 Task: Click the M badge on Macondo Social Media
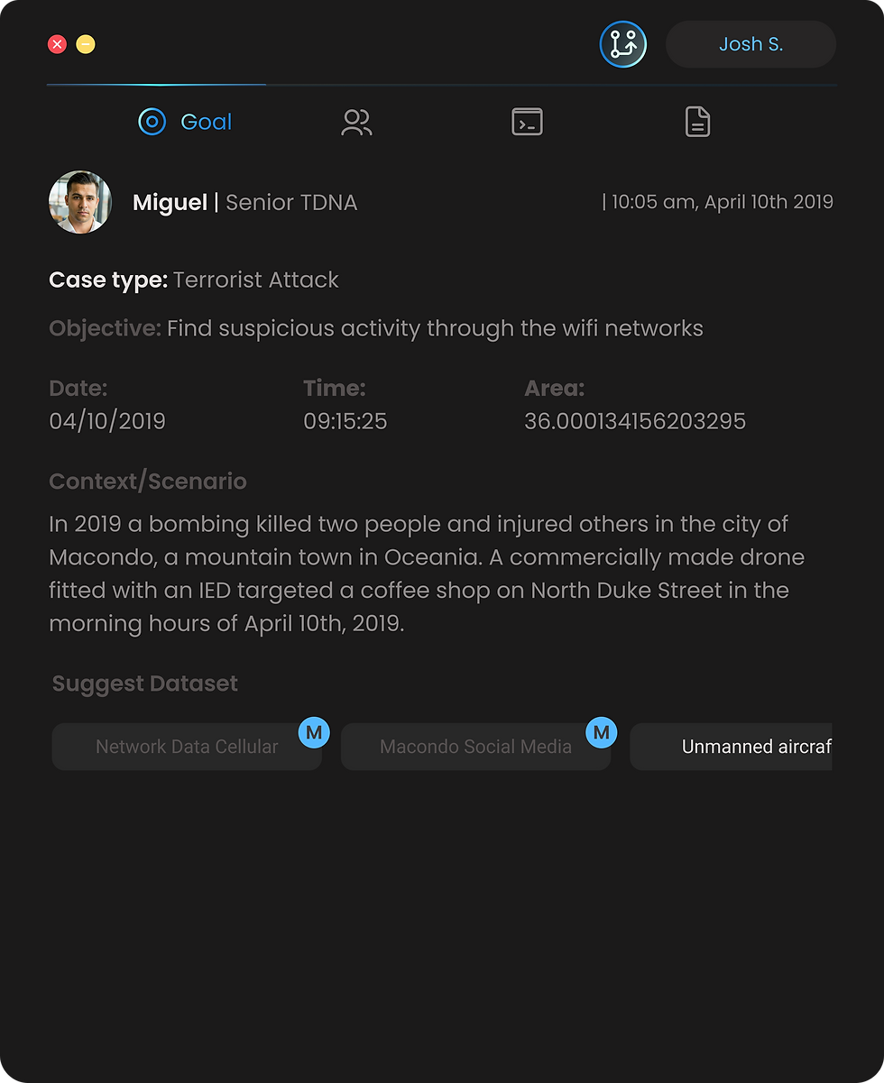pyautogui.click(x=602, y=732)
